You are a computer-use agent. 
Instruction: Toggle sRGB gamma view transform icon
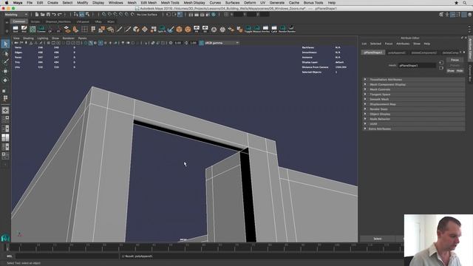[x=202, y=43]
